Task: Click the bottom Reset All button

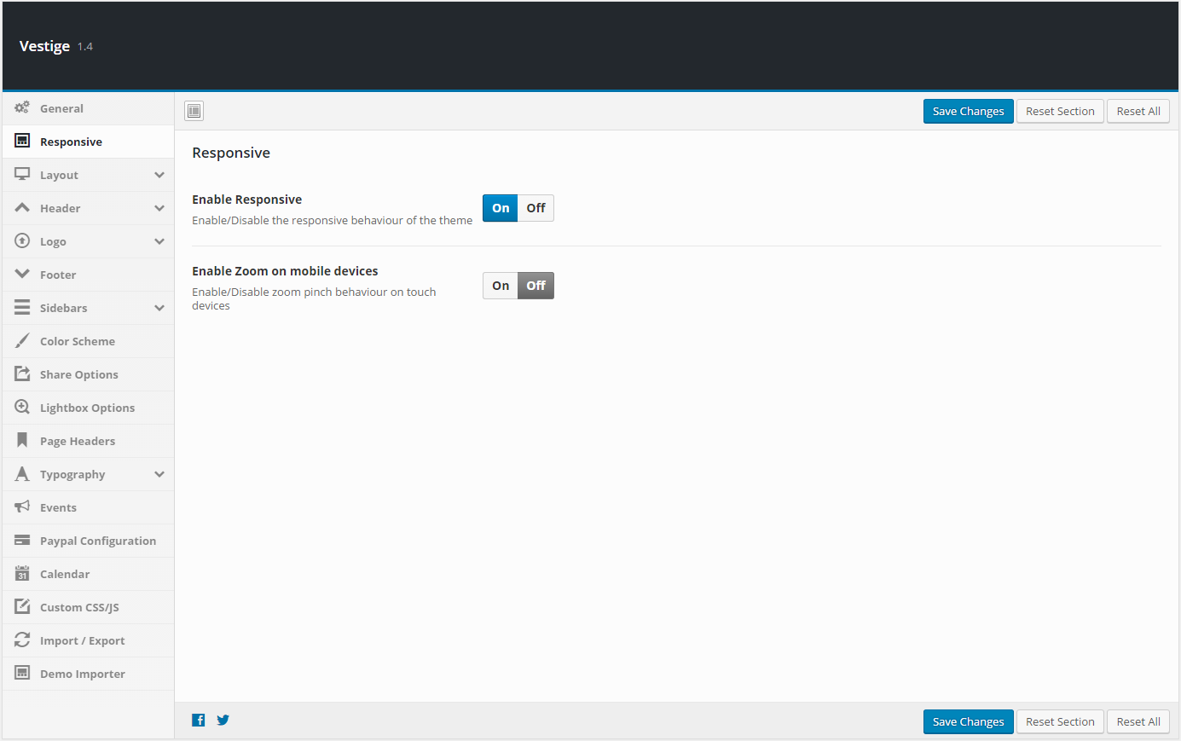Action: (1138, 721)
